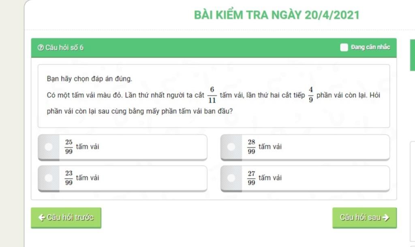Choose the answer text 27/99 tấm vải

264,178
